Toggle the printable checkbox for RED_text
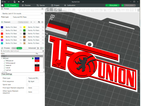 [33, 58]
